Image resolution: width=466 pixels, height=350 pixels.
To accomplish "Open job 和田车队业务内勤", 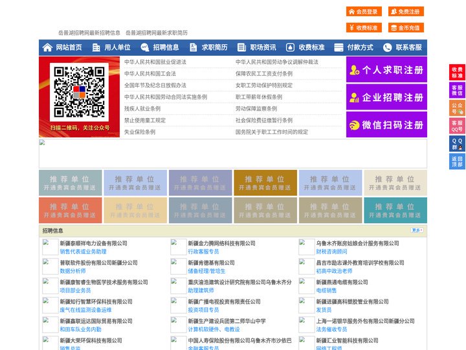I will [x=80, y=329].
